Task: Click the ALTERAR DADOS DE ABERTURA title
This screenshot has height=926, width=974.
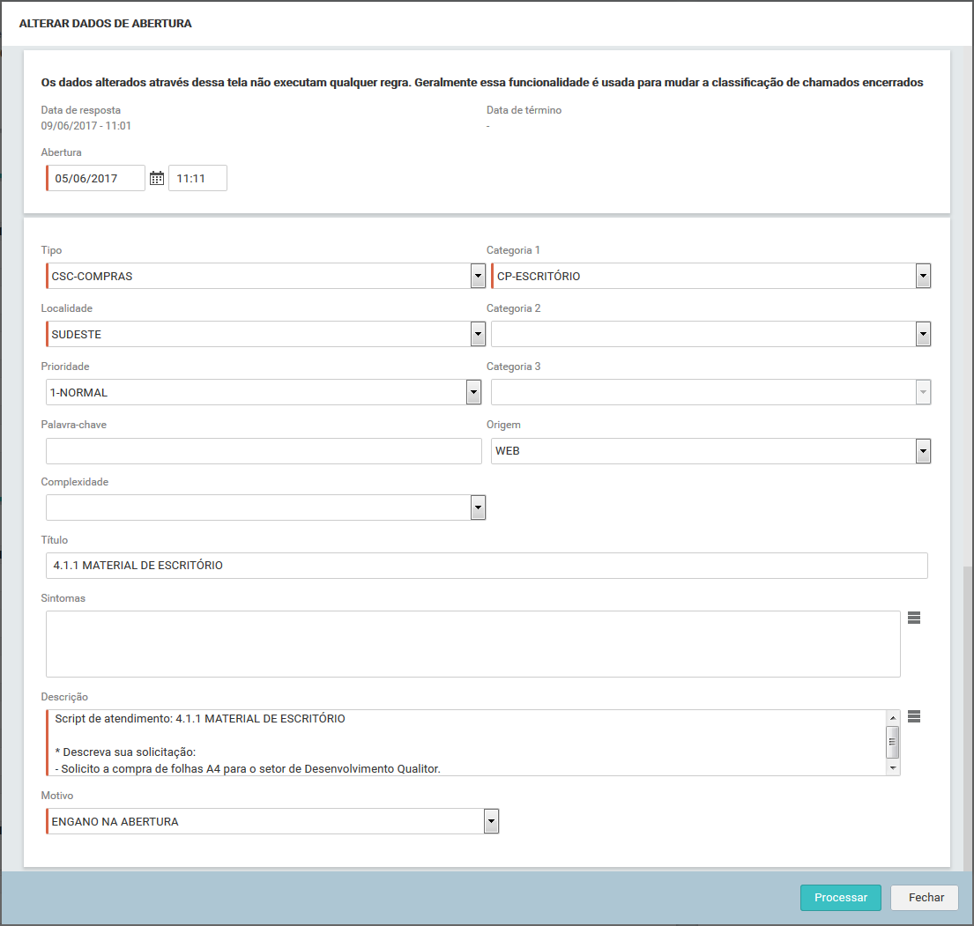Action: pos(106,24)
